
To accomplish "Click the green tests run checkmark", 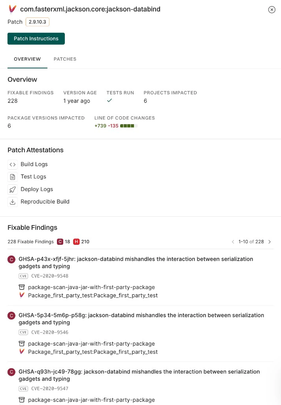I will pos(109,100).
